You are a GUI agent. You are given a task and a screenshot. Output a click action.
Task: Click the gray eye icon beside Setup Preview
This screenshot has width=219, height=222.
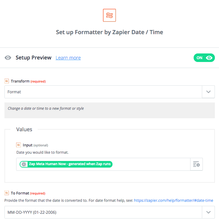pos(8,58)
